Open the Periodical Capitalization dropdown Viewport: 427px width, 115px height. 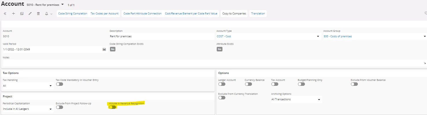[28, 109]
